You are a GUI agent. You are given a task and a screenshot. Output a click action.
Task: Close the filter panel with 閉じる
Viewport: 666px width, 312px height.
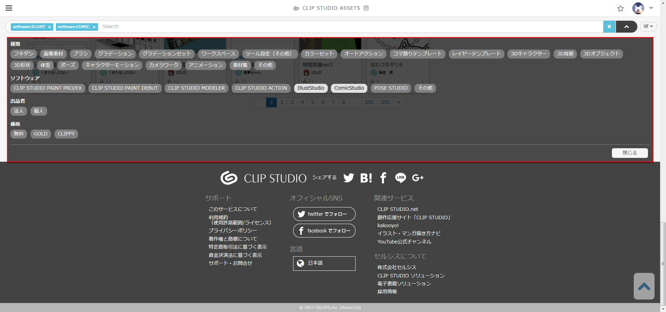[x=630, y=153]
